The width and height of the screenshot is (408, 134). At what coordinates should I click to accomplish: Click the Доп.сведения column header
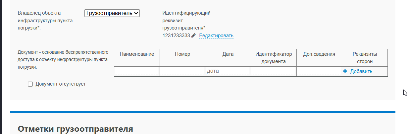pos(319,54)
